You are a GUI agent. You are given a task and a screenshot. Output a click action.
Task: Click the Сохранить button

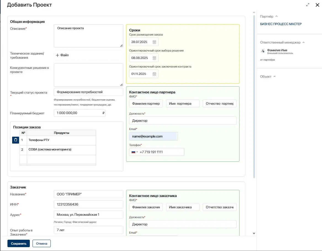[x=18, y=244]
